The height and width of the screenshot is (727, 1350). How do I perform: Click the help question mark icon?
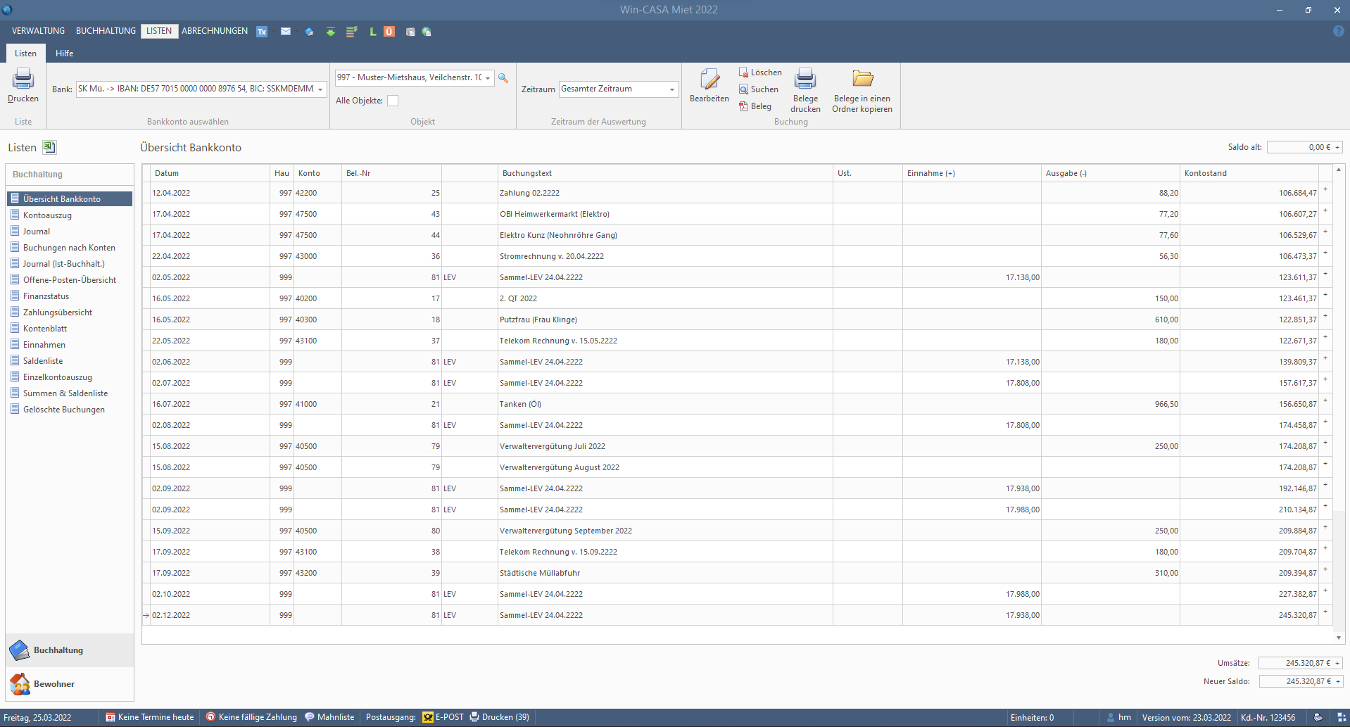coord(1338,31)
